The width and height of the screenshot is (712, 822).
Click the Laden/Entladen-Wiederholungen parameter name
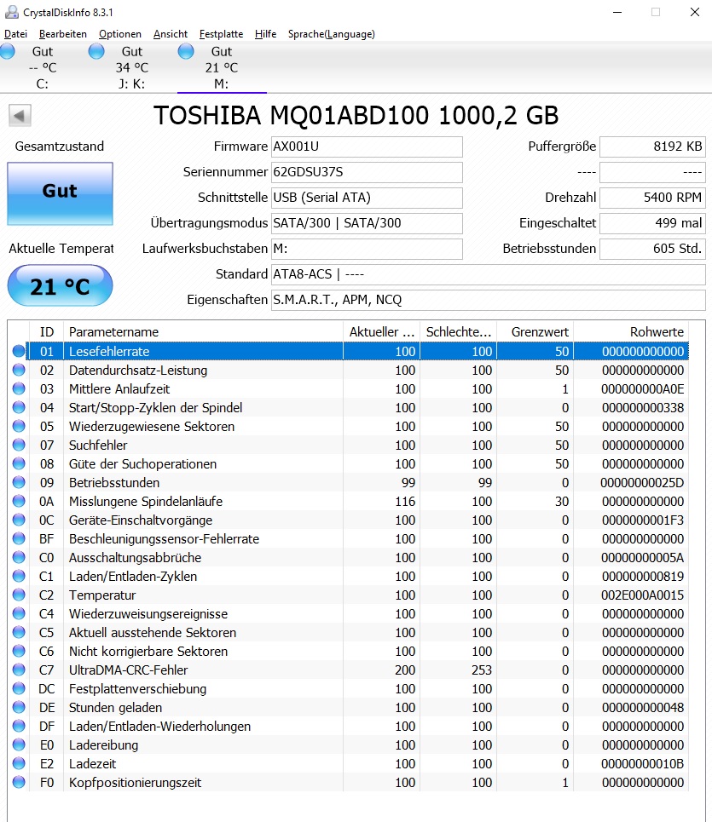(160, 726)
